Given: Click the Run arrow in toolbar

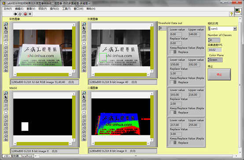Looking at the screenshot, I should [15, 14].
